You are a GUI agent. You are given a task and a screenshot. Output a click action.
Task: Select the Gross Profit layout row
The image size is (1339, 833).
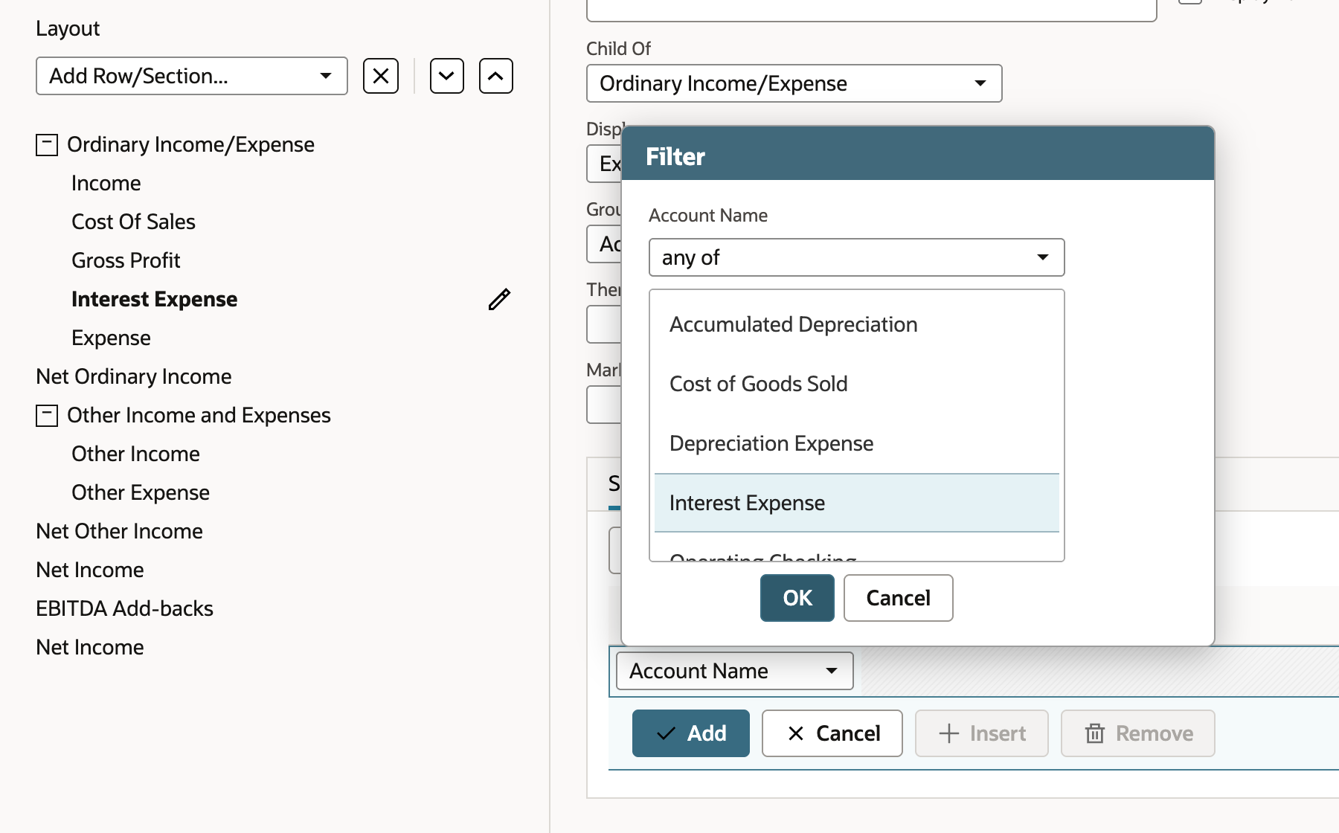point(126,260)
